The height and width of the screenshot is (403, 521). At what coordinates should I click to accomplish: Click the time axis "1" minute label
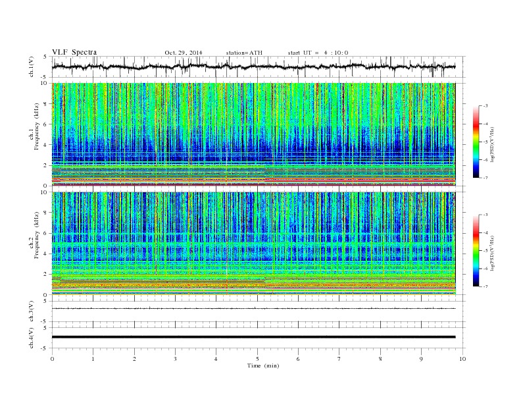click(x=93, y=359)
